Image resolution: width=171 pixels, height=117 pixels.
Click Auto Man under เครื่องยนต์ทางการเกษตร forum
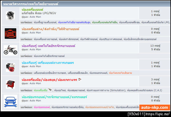click(35, 66)
